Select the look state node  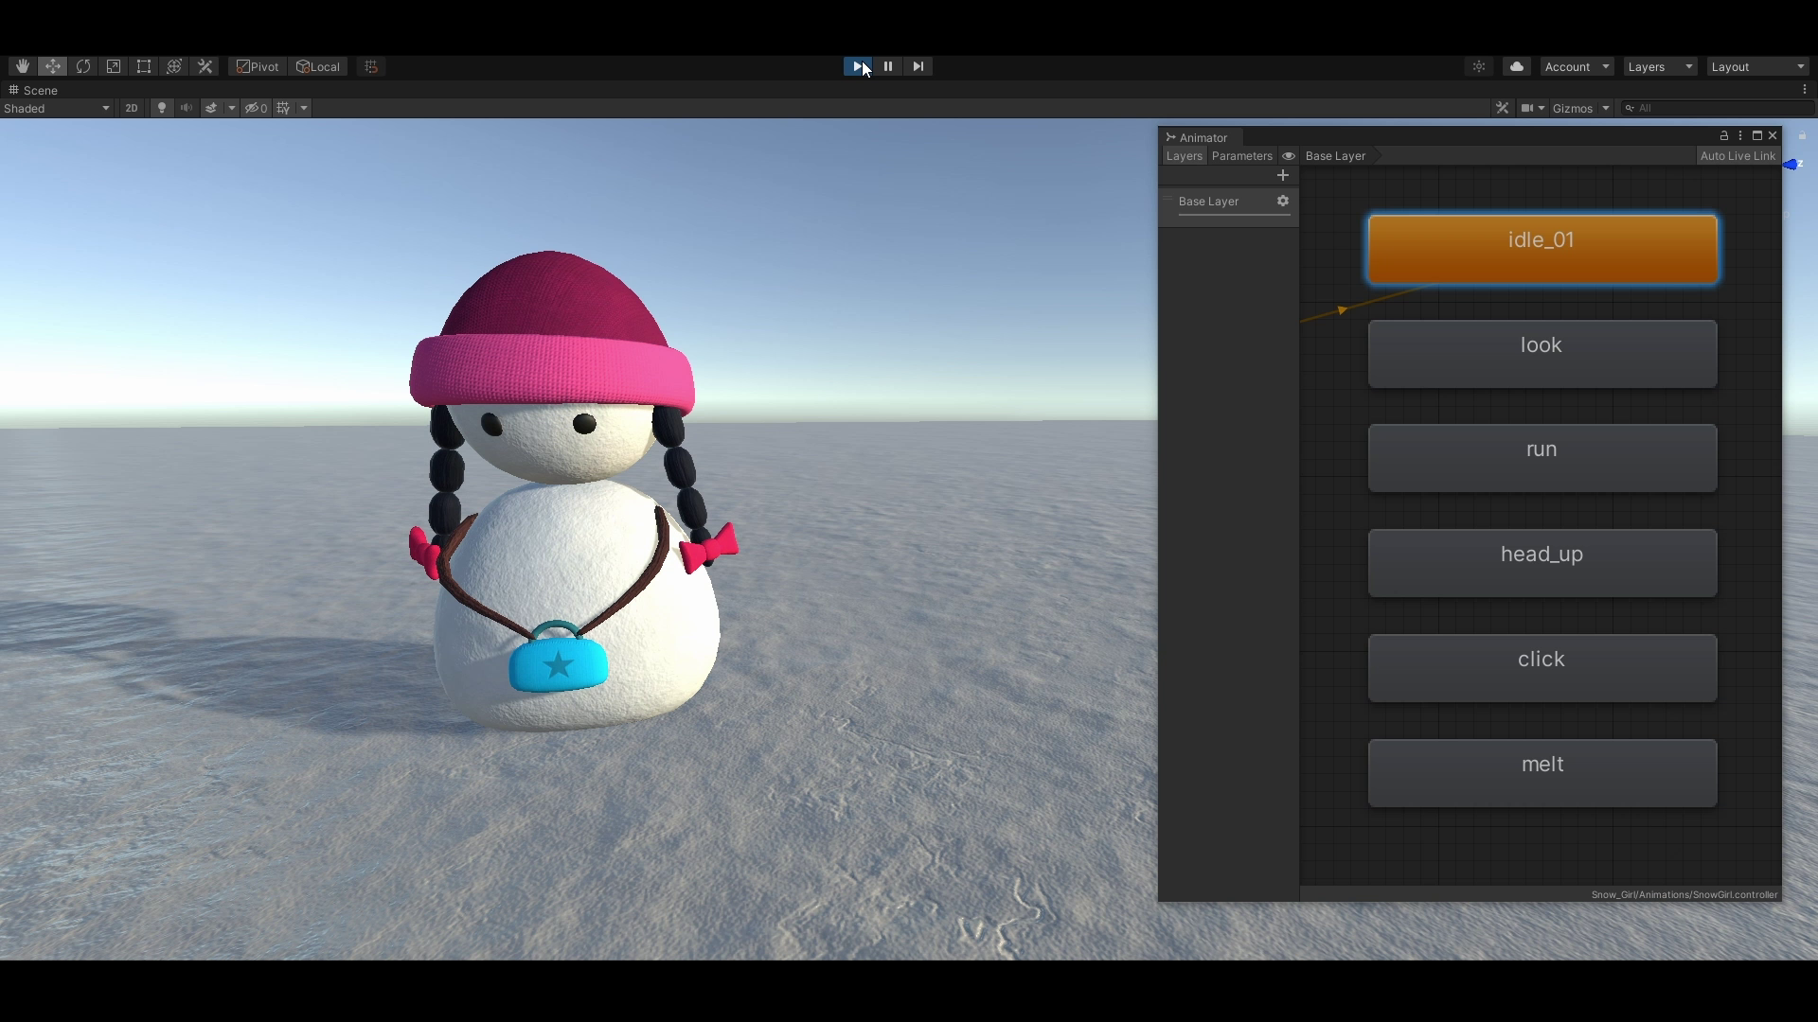click(1542, 354)
